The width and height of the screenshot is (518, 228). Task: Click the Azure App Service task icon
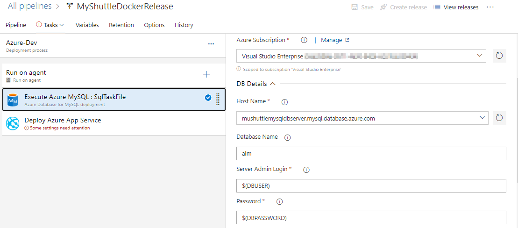(13, 124)
